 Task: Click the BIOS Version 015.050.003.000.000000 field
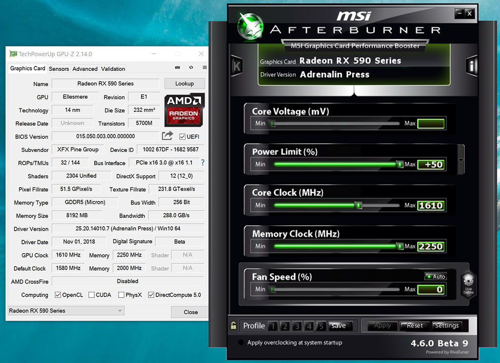[x=105, y=136]
